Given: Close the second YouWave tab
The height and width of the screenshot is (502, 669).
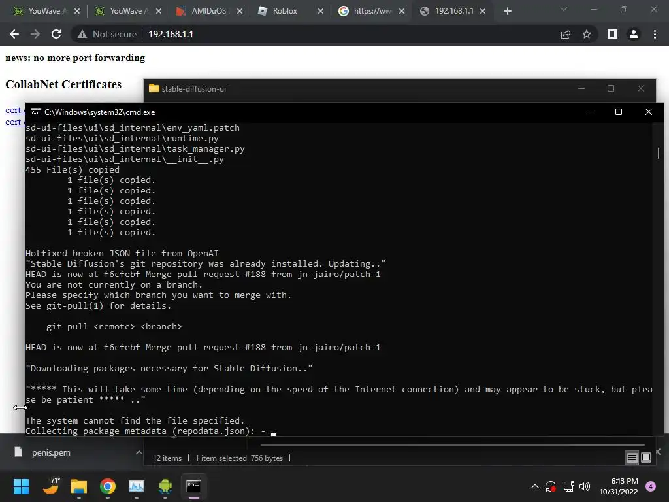Looking at the screenshot, I should pyautogui.click(x=159, y=11).
